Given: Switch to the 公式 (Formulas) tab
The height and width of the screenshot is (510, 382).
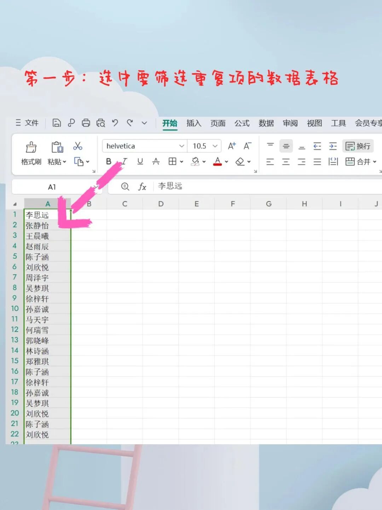Looking at the screenshot, I should 242,123.
